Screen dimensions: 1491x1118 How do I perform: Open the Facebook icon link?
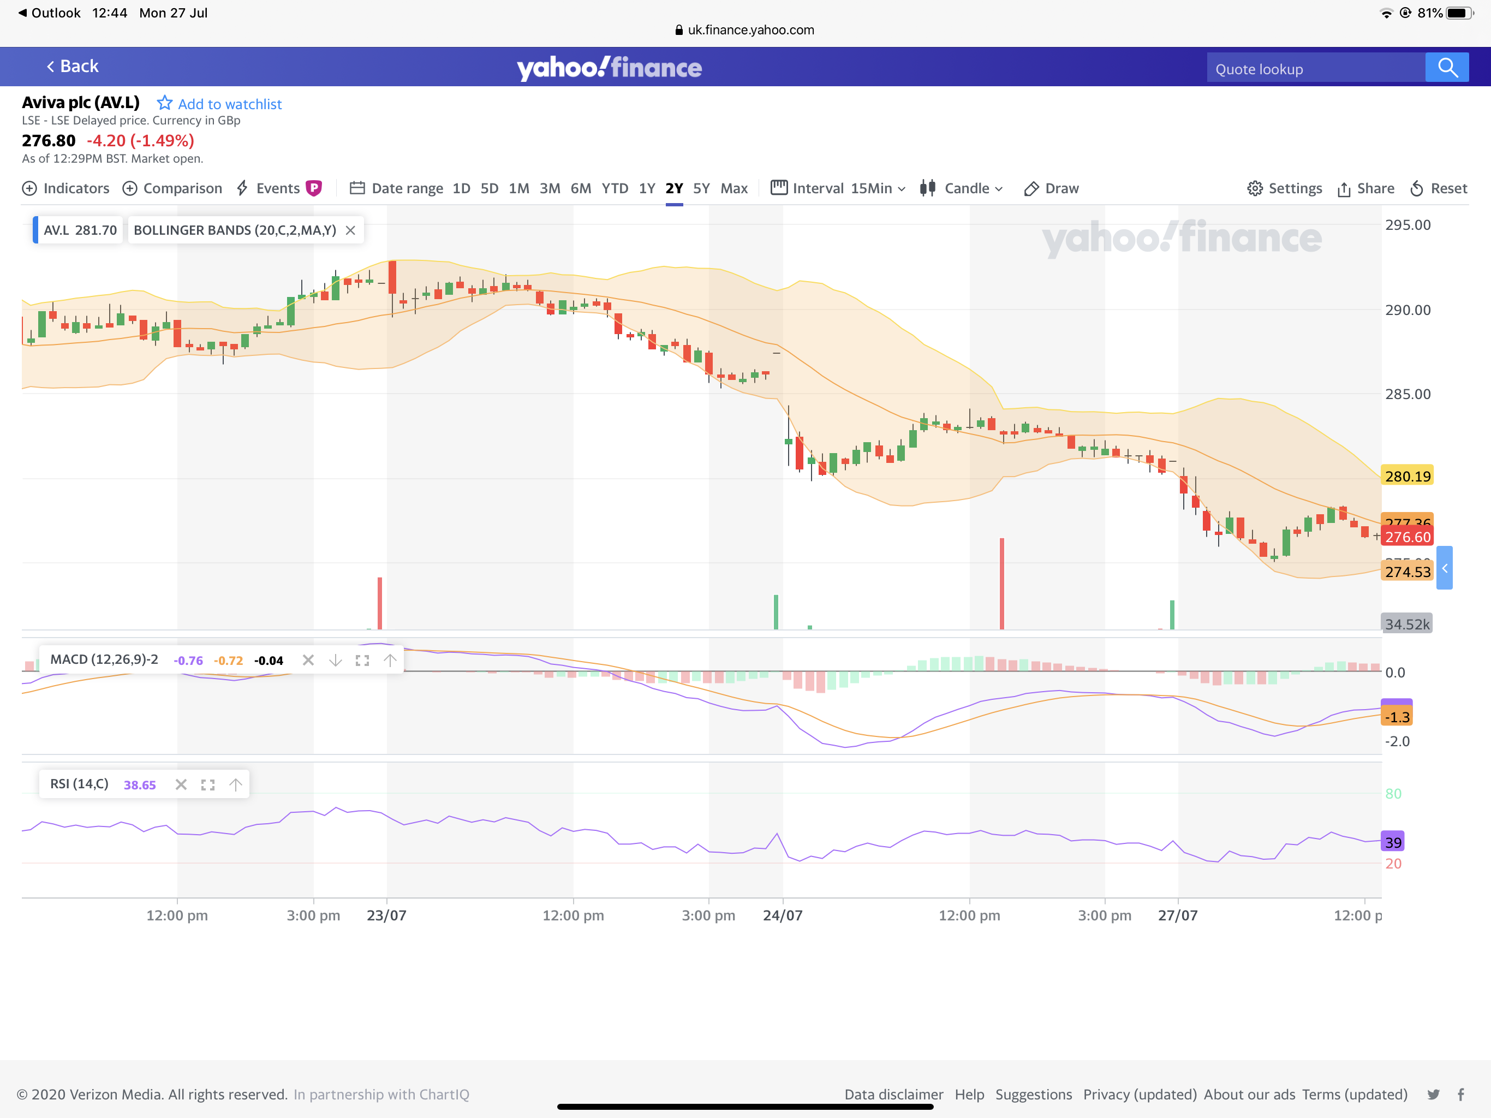click(1460, 1094)
